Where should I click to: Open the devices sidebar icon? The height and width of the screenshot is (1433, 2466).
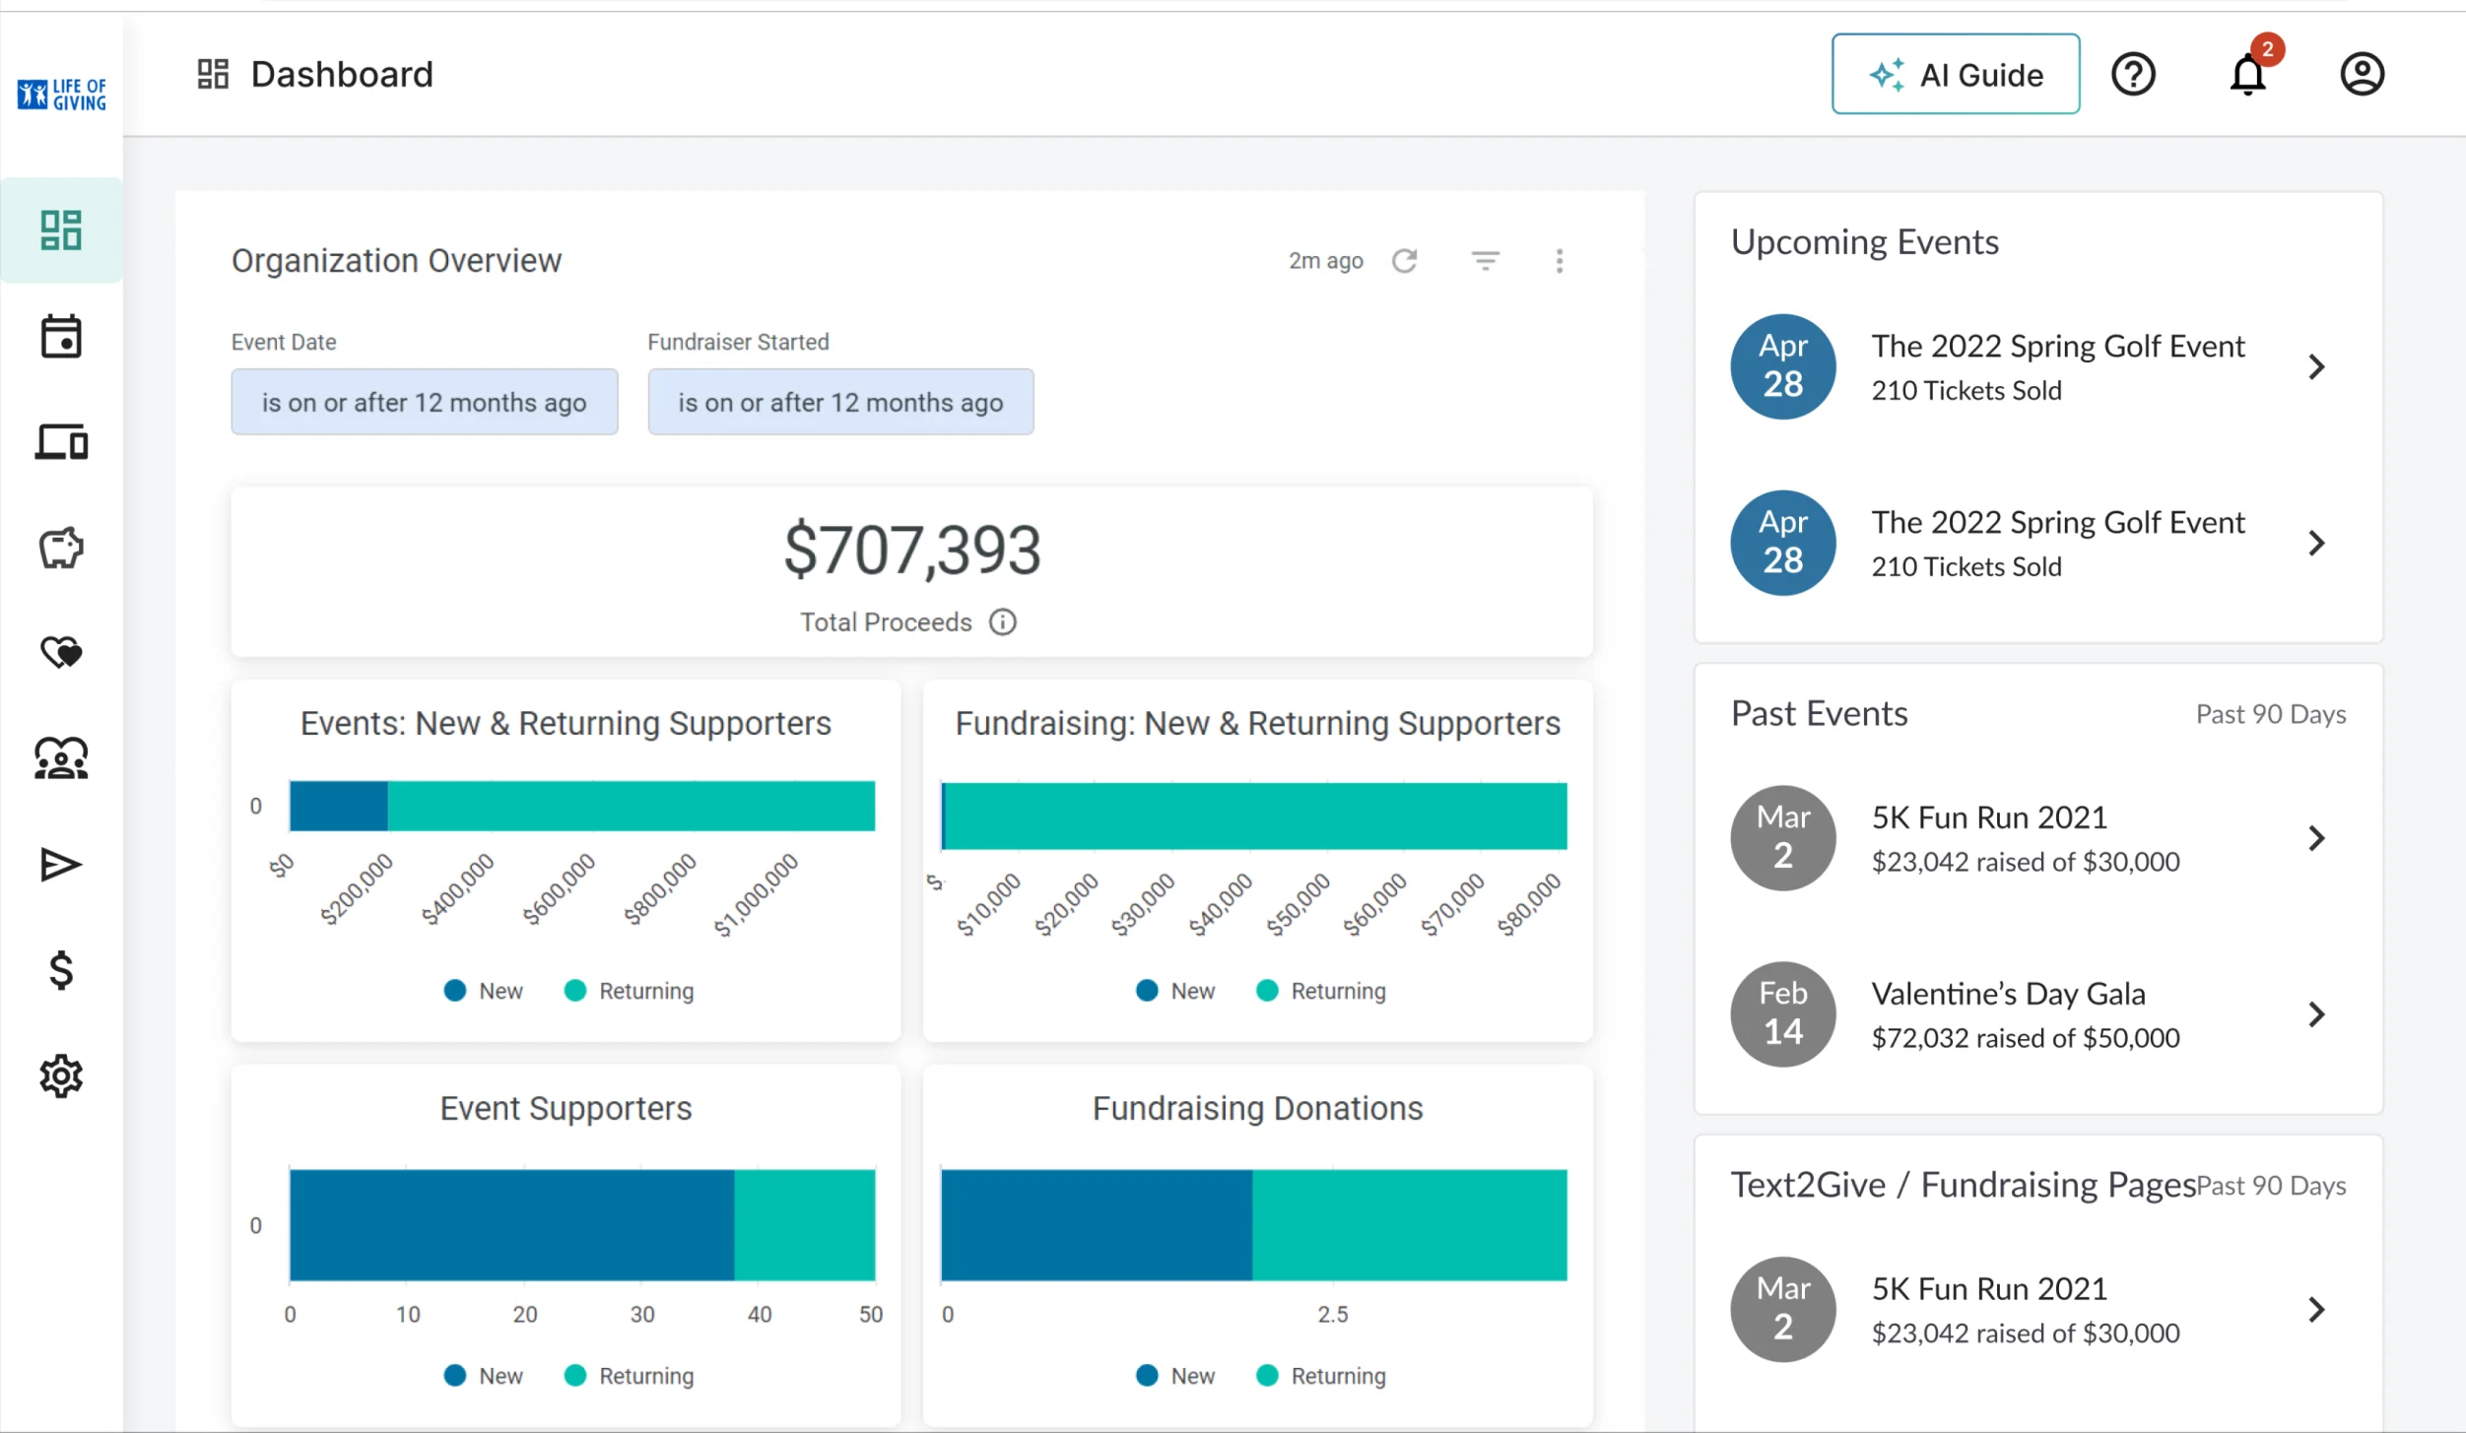coord(61,442)
